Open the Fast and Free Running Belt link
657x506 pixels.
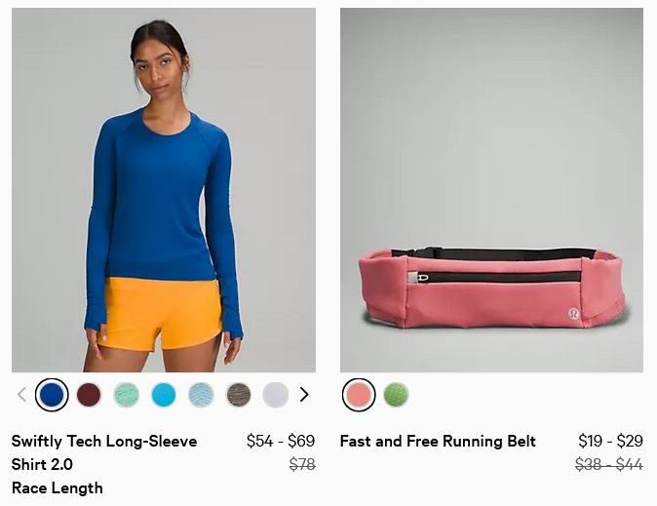[x=438, y=441]
